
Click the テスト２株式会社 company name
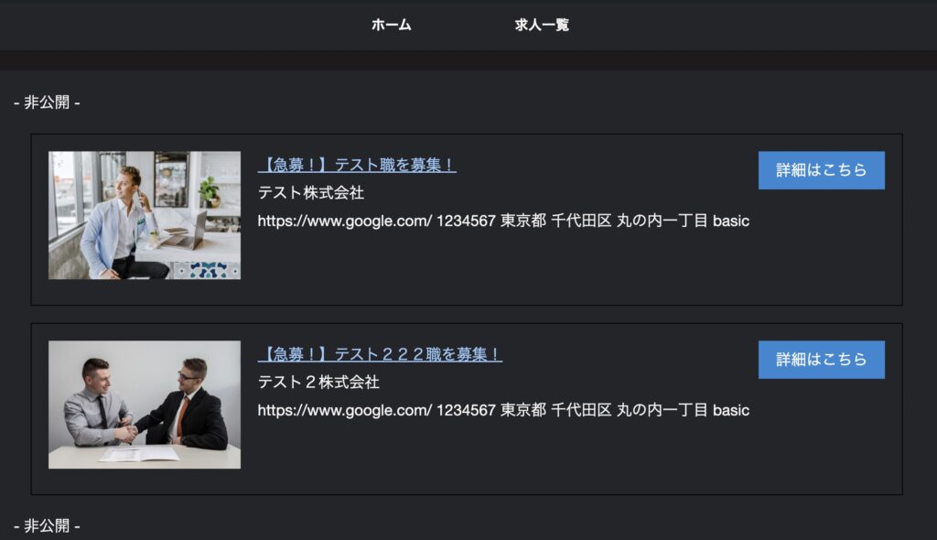(x=318, y=383)
